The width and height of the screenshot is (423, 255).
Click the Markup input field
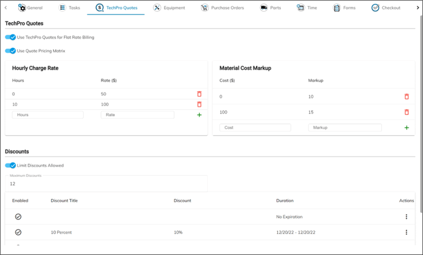pyautogui.click(x=345, y=128)
